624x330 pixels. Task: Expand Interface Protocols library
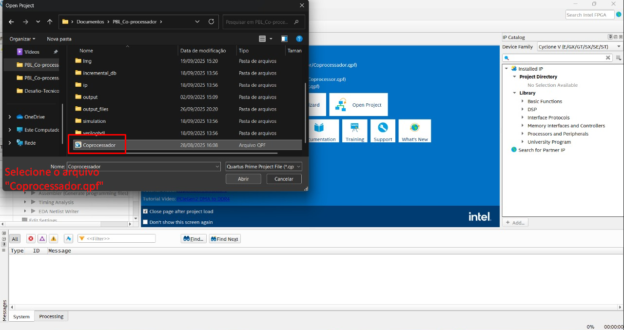point(523,117)
